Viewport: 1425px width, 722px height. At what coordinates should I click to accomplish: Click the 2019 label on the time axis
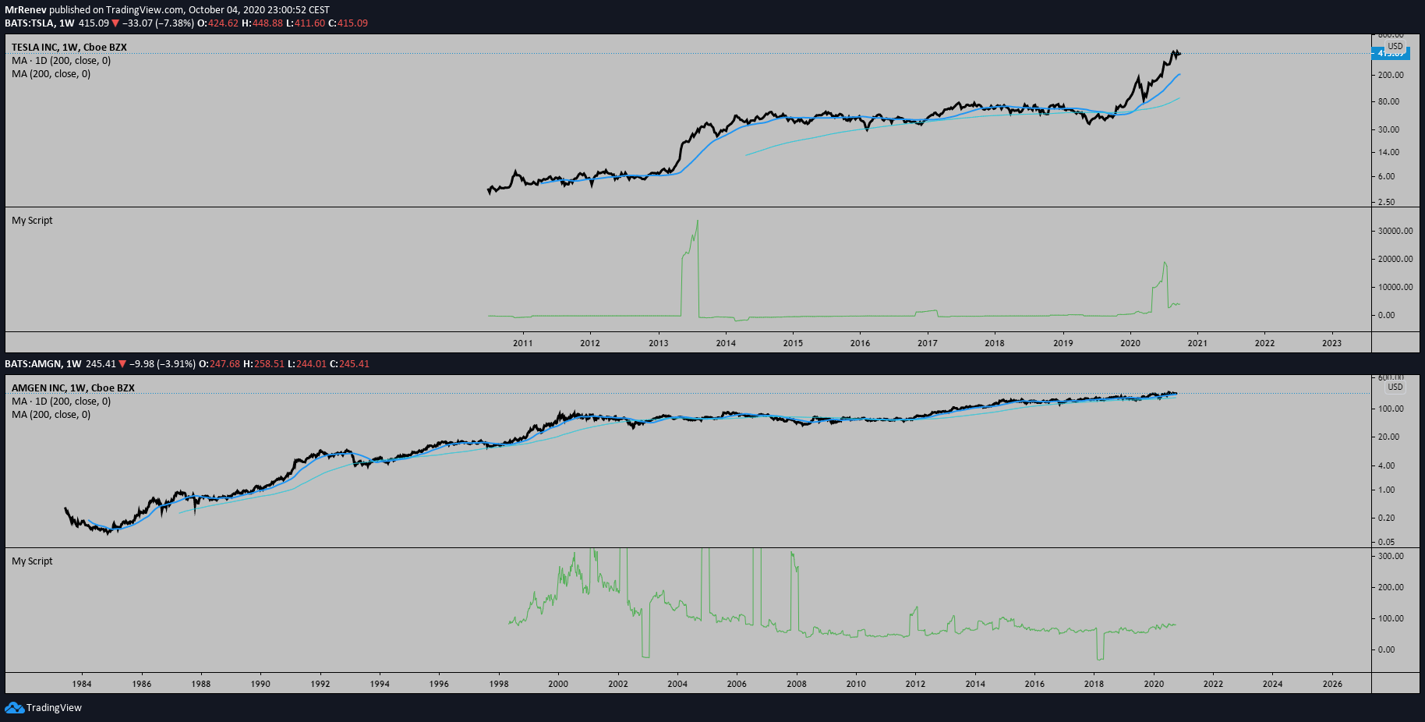(1063, 344)
